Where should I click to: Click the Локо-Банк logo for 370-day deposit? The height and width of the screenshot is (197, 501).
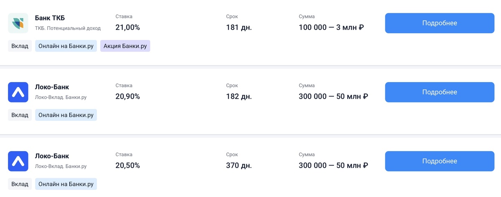(18, 161)
